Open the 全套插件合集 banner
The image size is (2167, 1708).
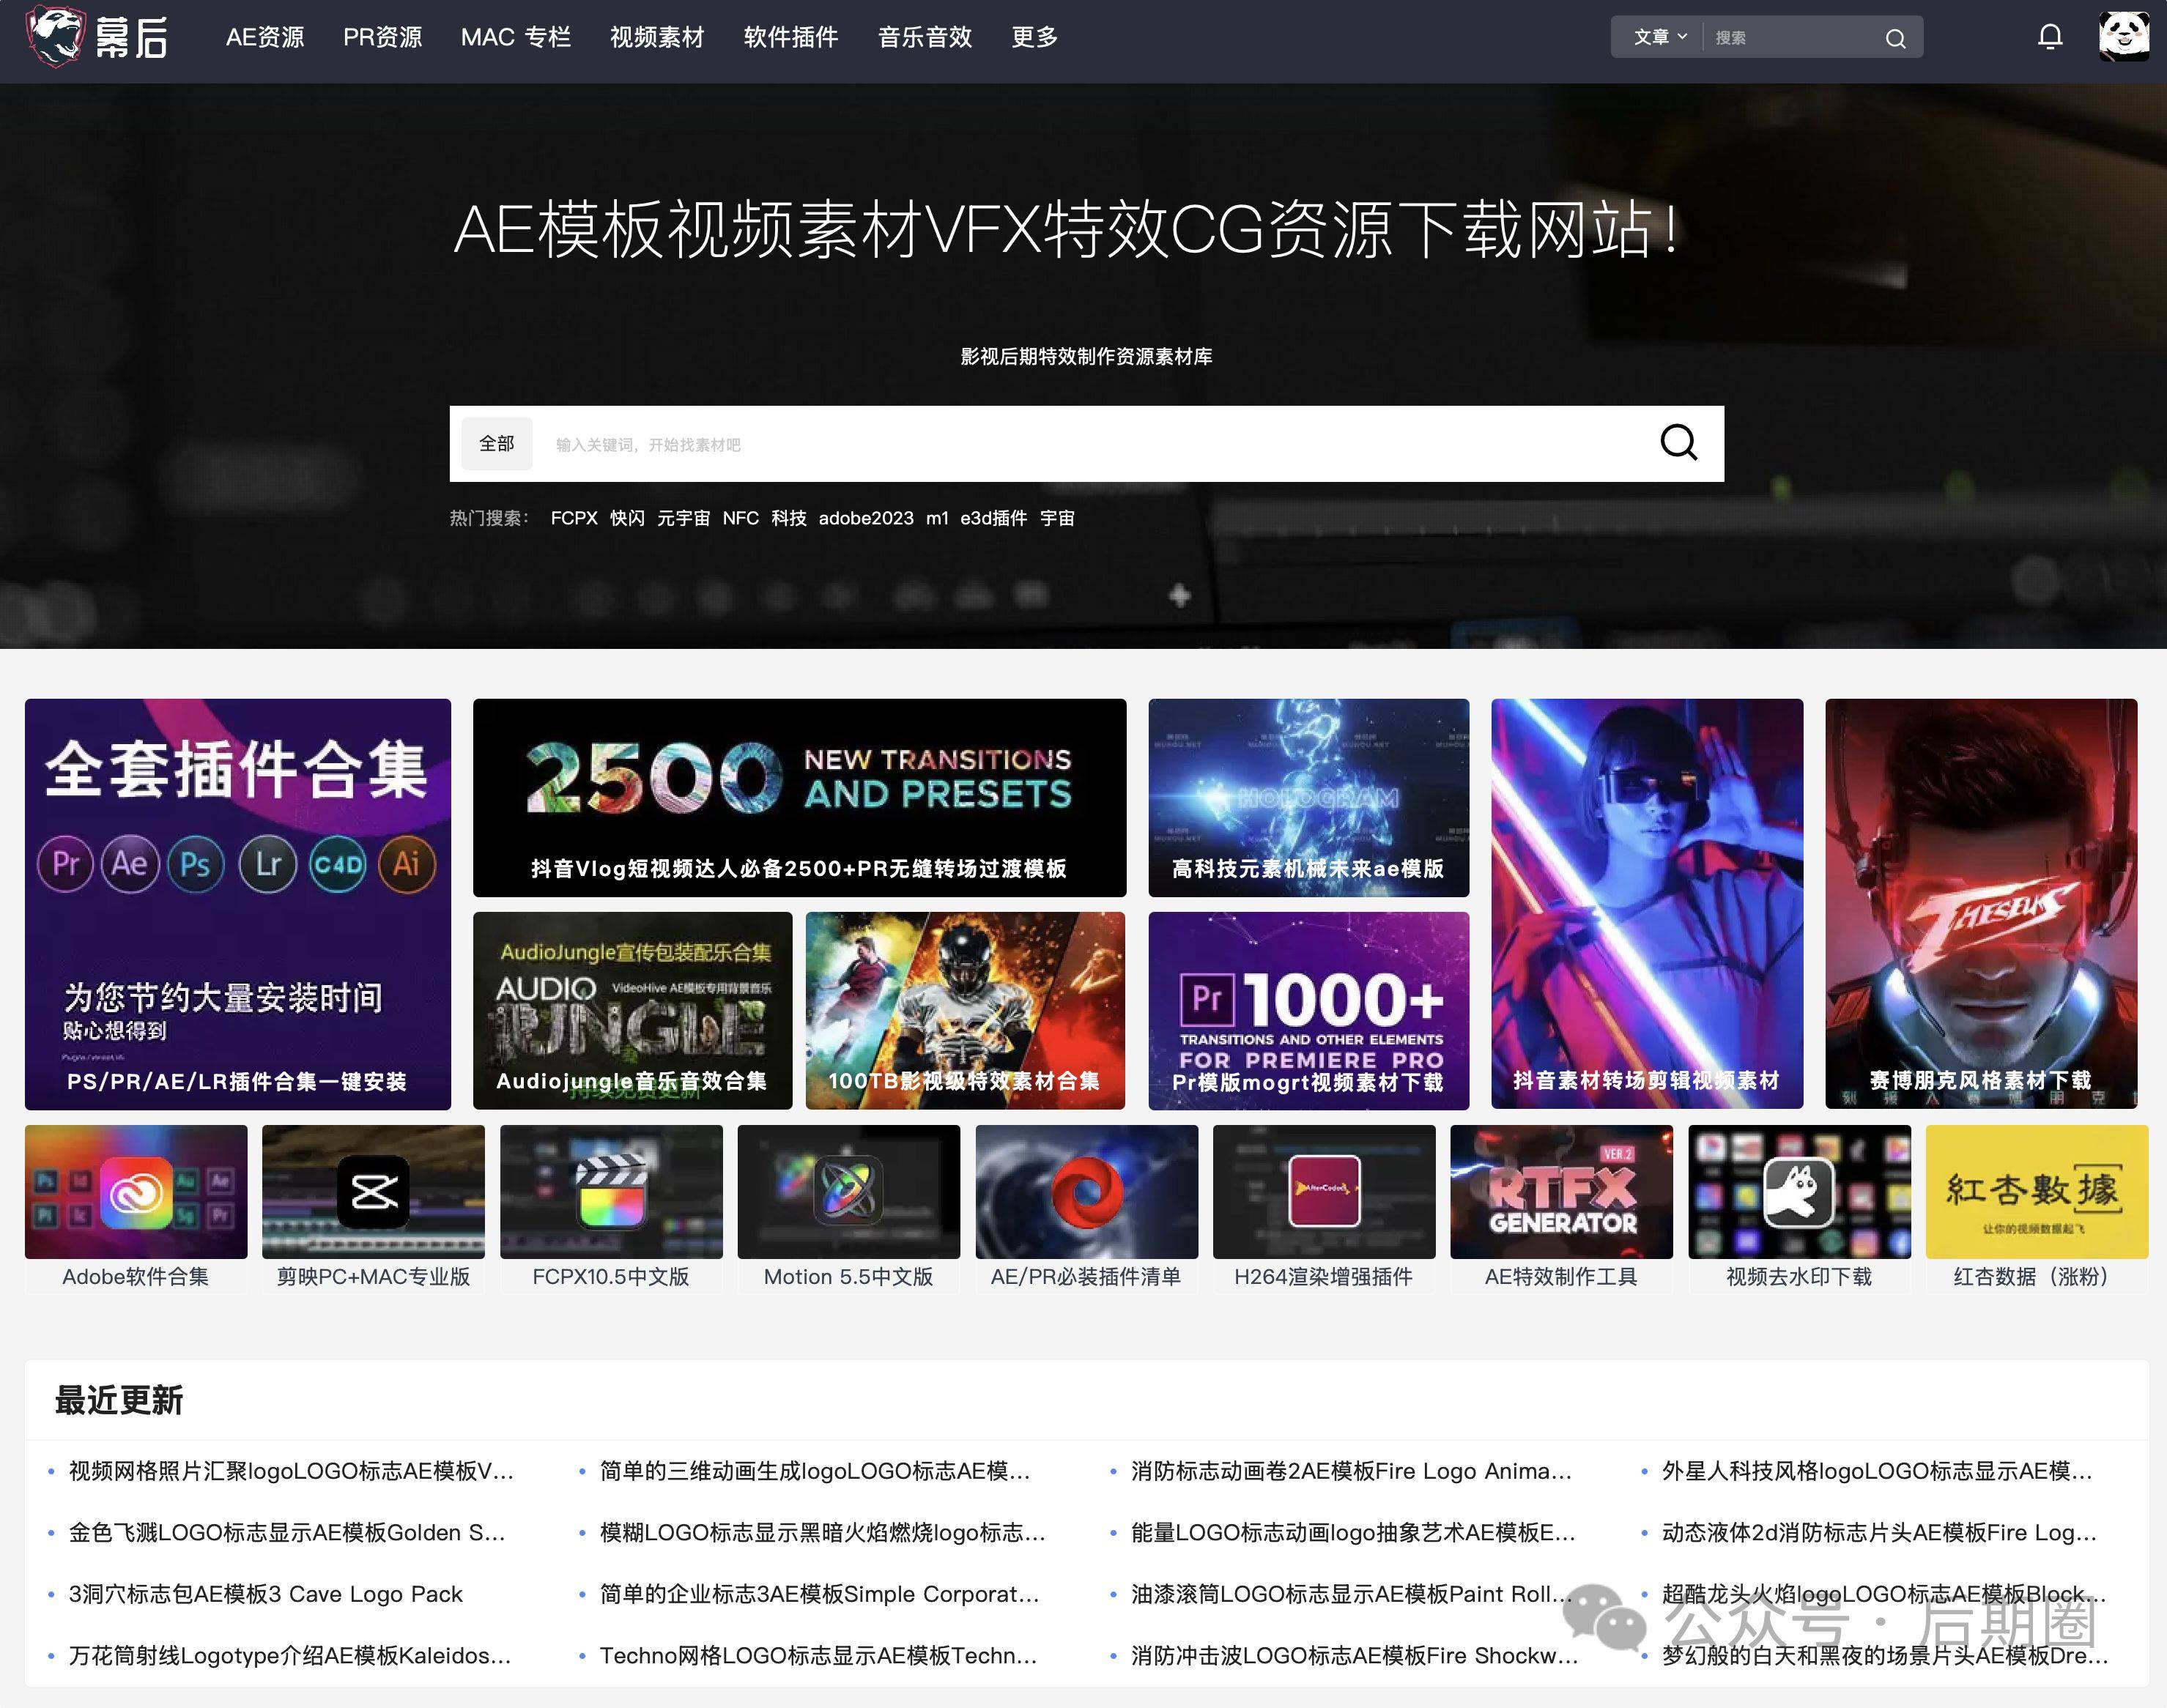[x=238, y=904]
